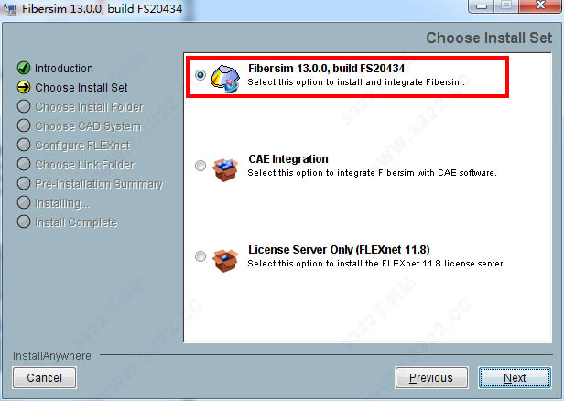
Task: Click the CAE Integration box icon
Action: (225, 169)
